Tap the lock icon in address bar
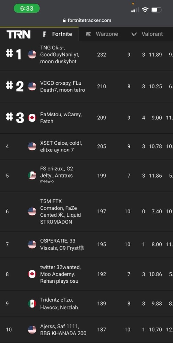Viewport: 173px width, 343px height. click(x=64, y=21)
